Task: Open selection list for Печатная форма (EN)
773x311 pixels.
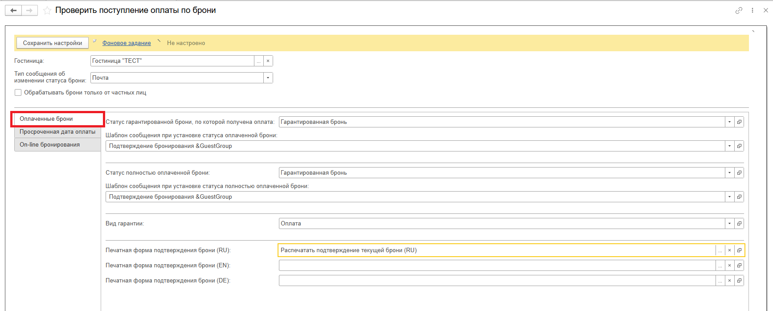Action: pos(720,266)
